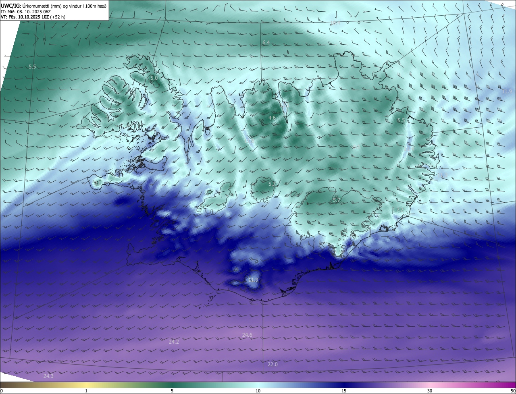
Task: Click the 24.3 value label near the colorbar
Action: pos(48,376)
